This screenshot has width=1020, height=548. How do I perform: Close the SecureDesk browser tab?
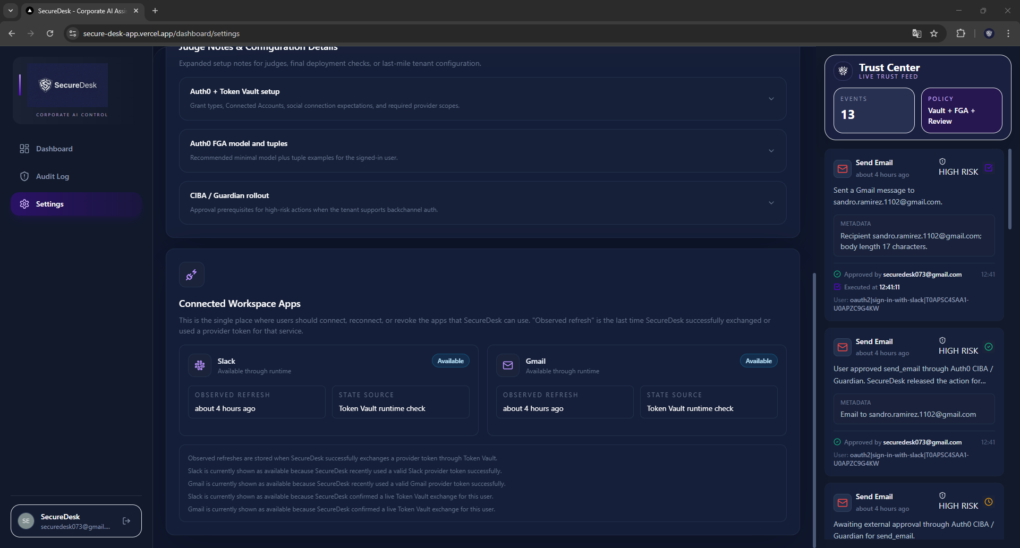(136, 11)
